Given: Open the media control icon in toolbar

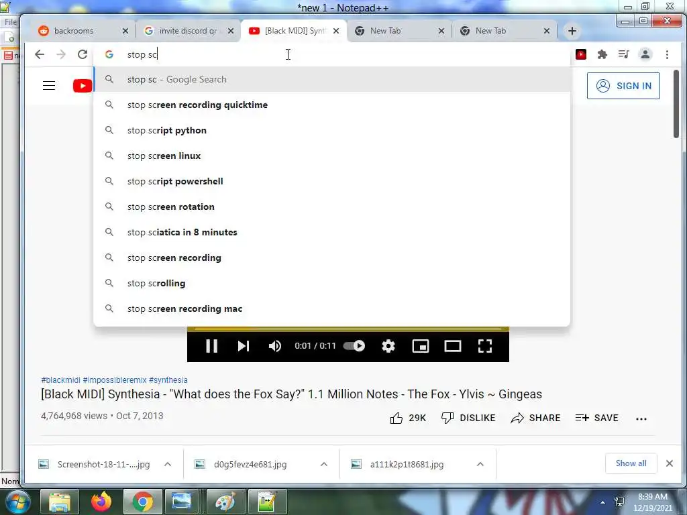Looking at the screenshot, I should (x=623, y=54).
